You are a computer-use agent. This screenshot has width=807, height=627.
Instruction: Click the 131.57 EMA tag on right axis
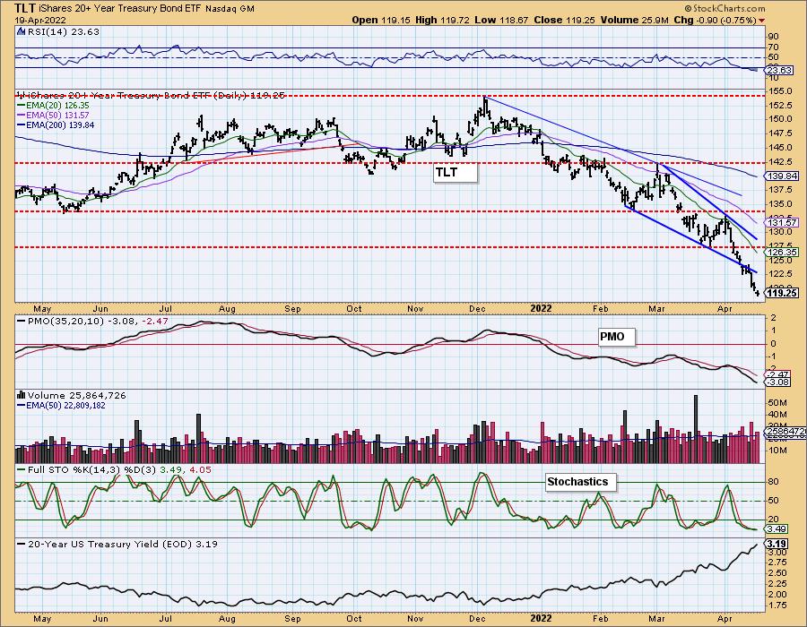[782, 222]
